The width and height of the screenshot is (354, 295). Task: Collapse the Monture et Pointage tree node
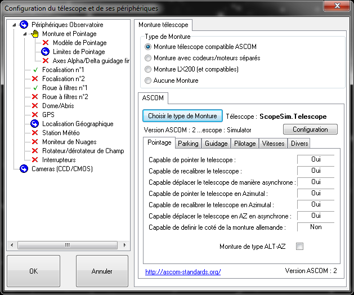coord(25,34)
